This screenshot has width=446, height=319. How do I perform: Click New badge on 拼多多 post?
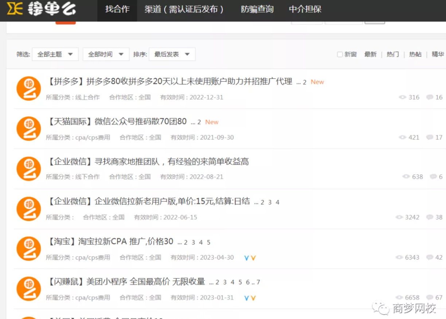317,82
